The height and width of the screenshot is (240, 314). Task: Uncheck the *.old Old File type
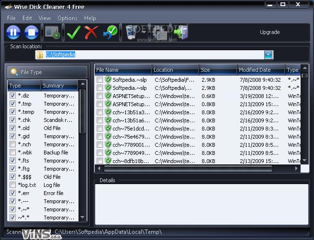(x=12, y=128)
